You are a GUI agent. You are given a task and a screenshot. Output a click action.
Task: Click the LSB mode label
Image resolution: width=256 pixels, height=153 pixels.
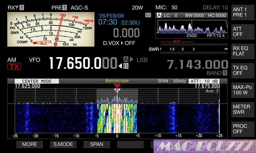click(x=142, y=60)
